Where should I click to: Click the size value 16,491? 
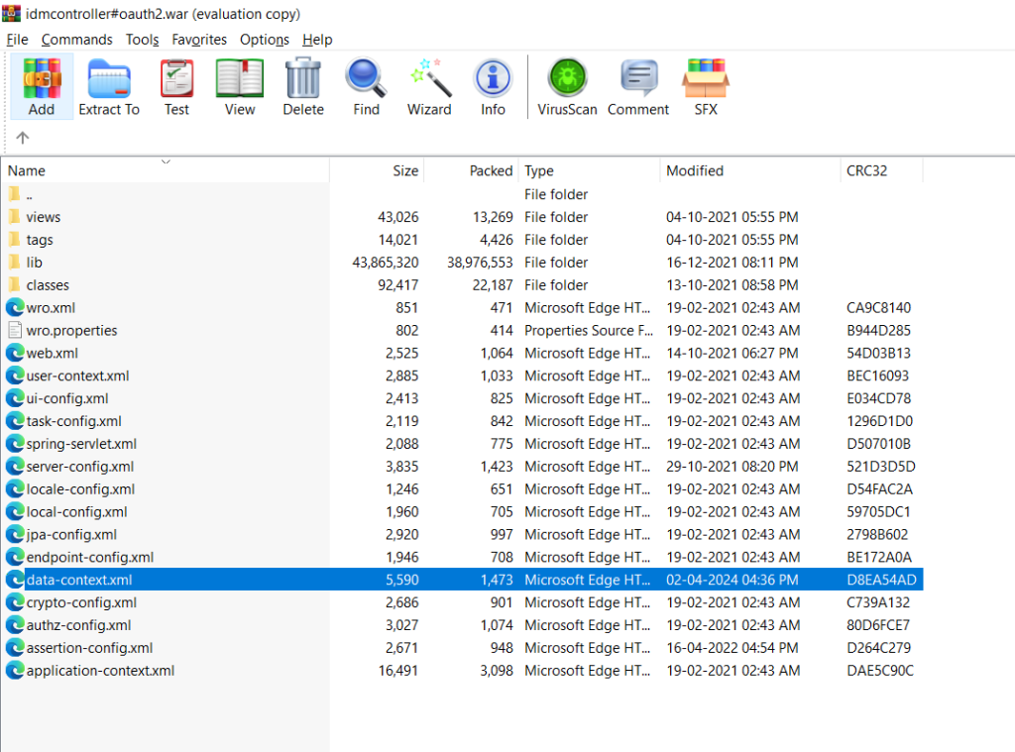click(398, 670)
